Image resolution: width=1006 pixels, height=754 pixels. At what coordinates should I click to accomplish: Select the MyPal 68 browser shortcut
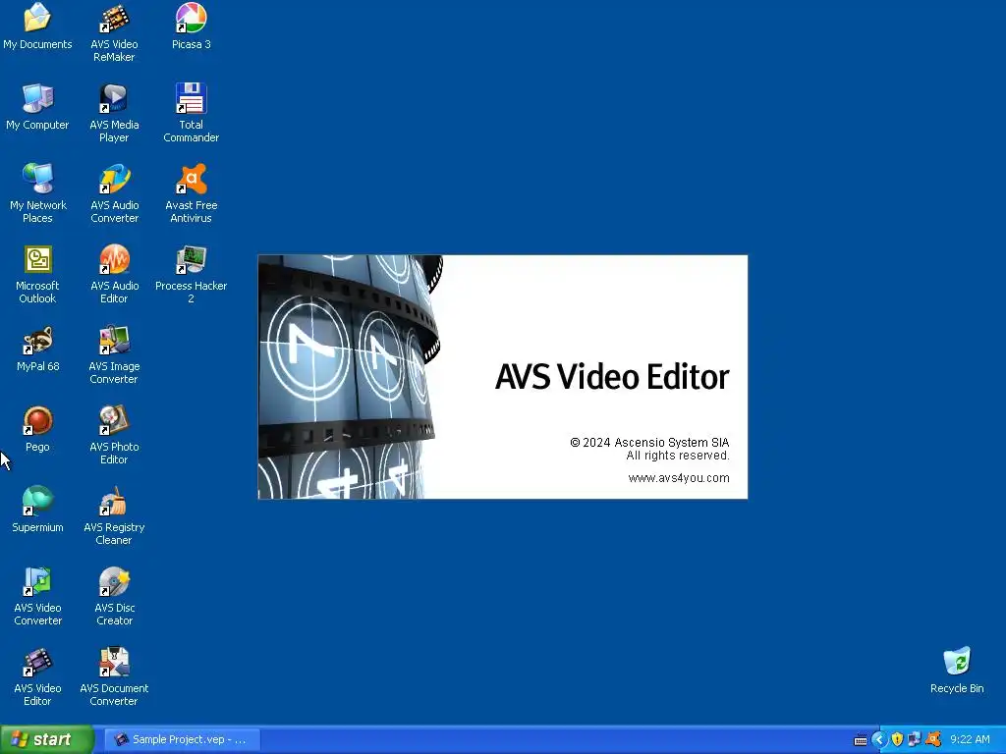[37, 349]
